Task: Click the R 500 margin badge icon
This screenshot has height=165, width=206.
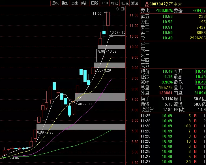Action: (147, 4)
